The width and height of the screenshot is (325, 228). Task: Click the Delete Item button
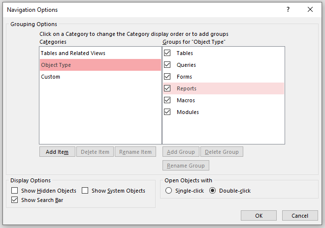(x=95, y=152)
